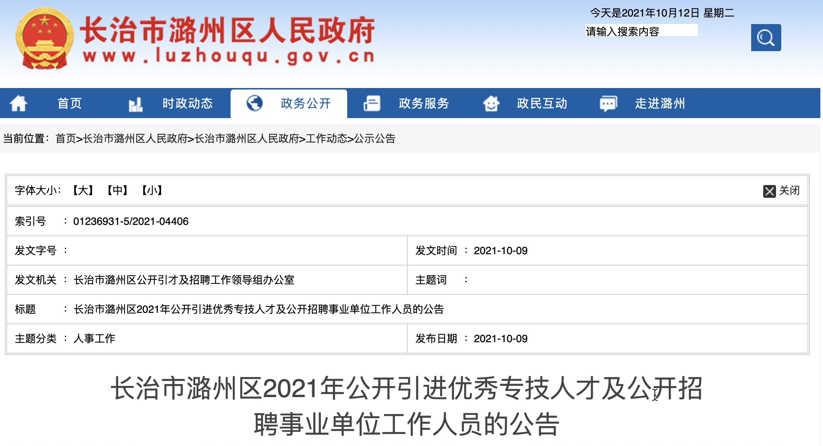Click 公示公告 in the breadcrumb
This screenshot has width=823, height=446.
(375, 139)
